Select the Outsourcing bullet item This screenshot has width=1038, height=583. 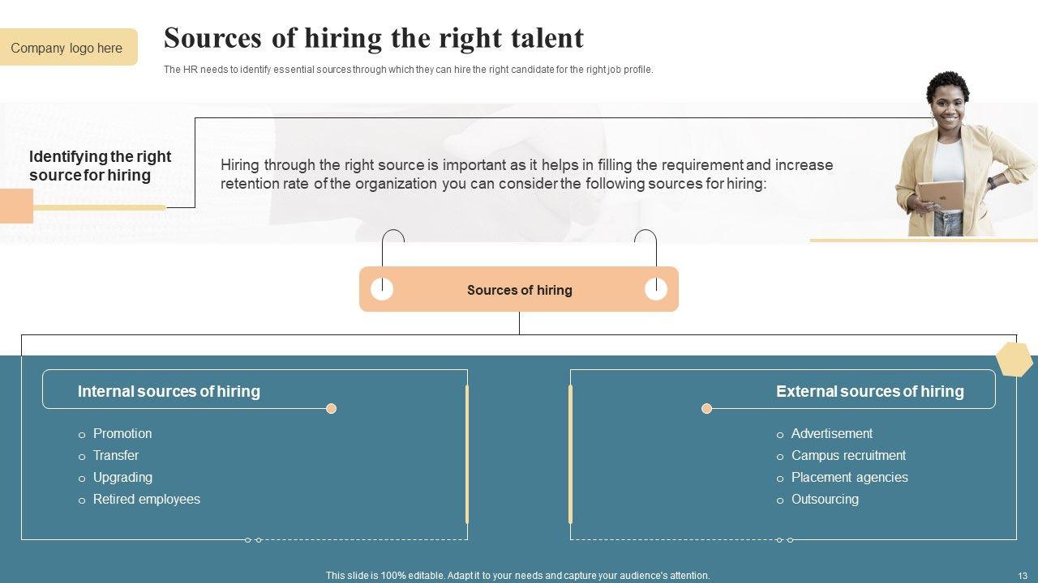[x=825, y=500]
